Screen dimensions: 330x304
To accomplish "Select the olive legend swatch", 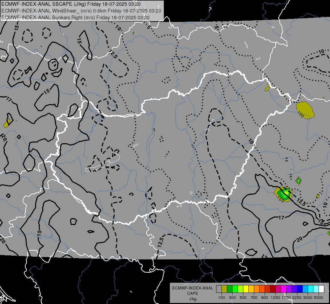I will coord(224,289).
